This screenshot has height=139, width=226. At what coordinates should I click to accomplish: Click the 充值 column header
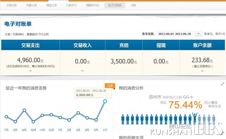tap(124, 45)
